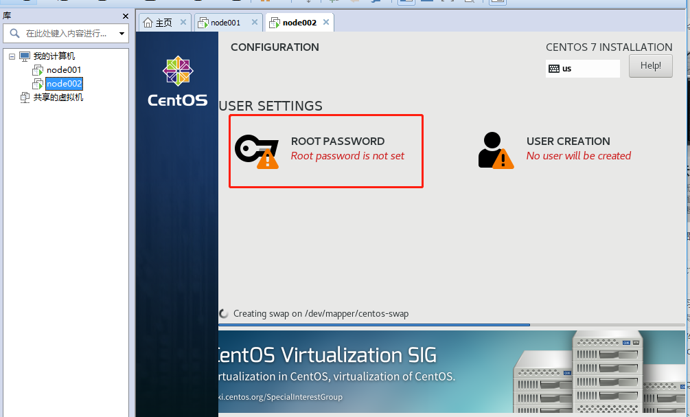
Task: Click the search magnifier icon in library
Action: (x=14, y=33)
